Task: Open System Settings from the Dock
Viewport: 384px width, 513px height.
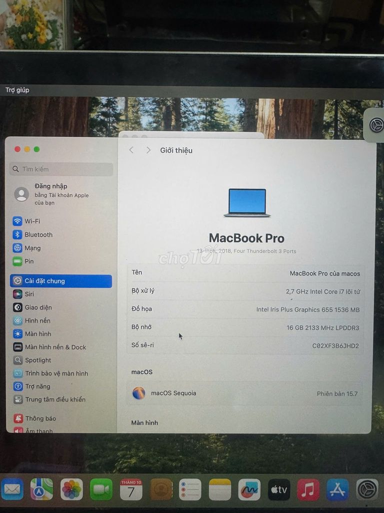Action: (367, 489)
